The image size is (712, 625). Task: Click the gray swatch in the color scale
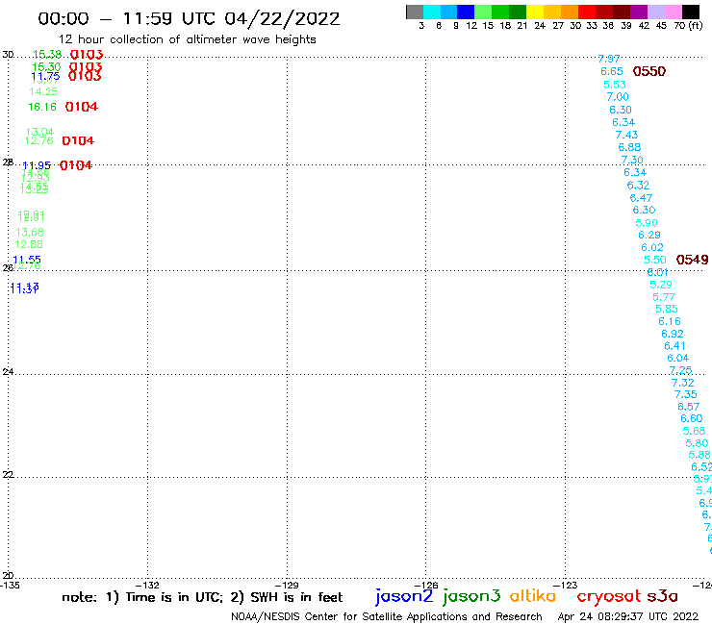point(415,12)
